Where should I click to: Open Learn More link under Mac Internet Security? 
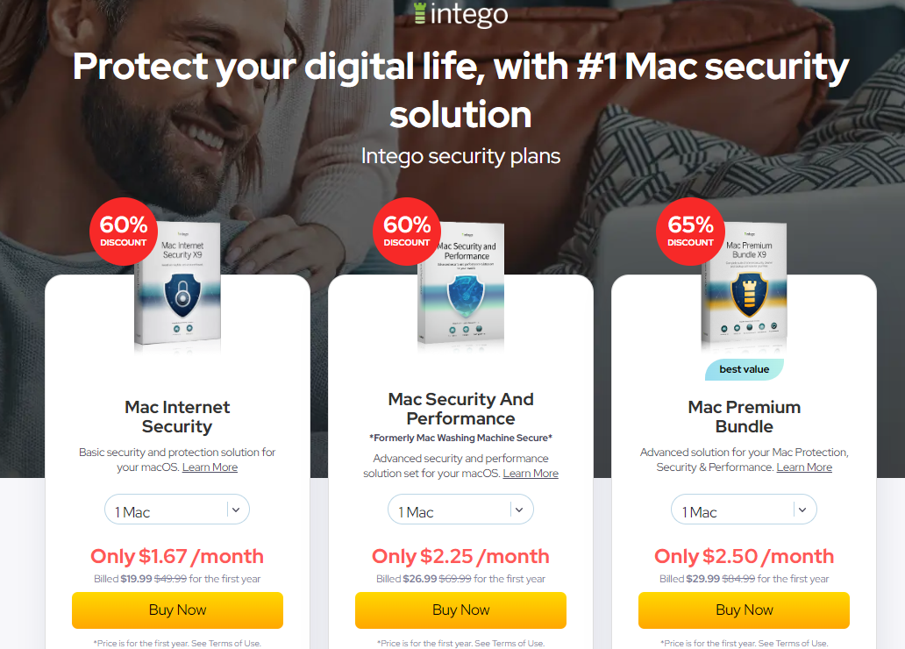tap(210, 467)
